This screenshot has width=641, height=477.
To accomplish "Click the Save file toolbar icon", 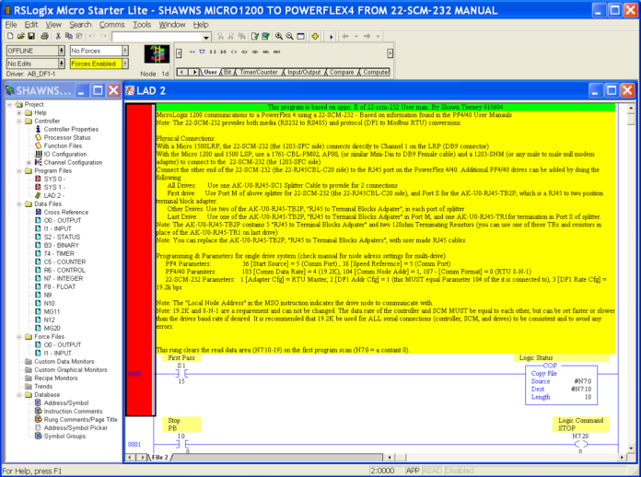I will coord(31,37).
